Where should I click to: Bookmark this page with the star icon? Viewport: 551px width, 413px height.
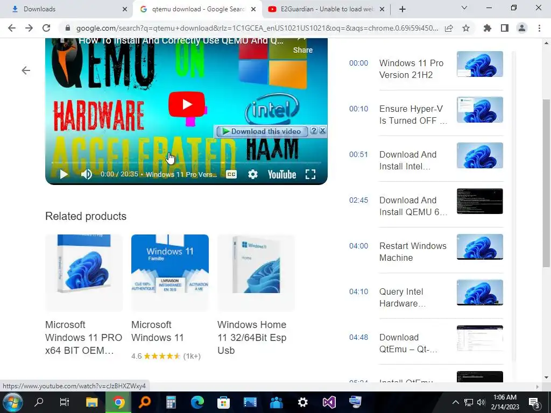click(x=466, y=28)
